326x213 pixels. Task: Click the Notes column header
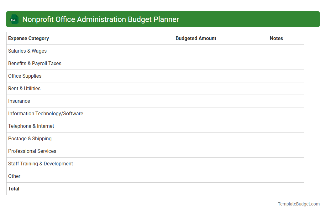tap(276, 38)
